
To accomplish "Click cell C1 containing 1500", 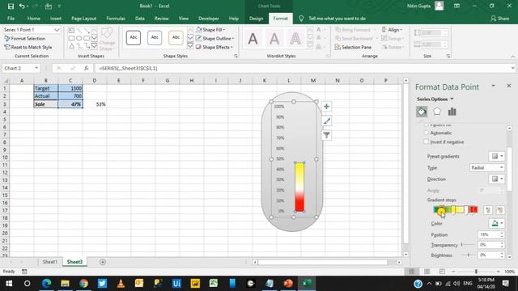I will tap(70, 88).
